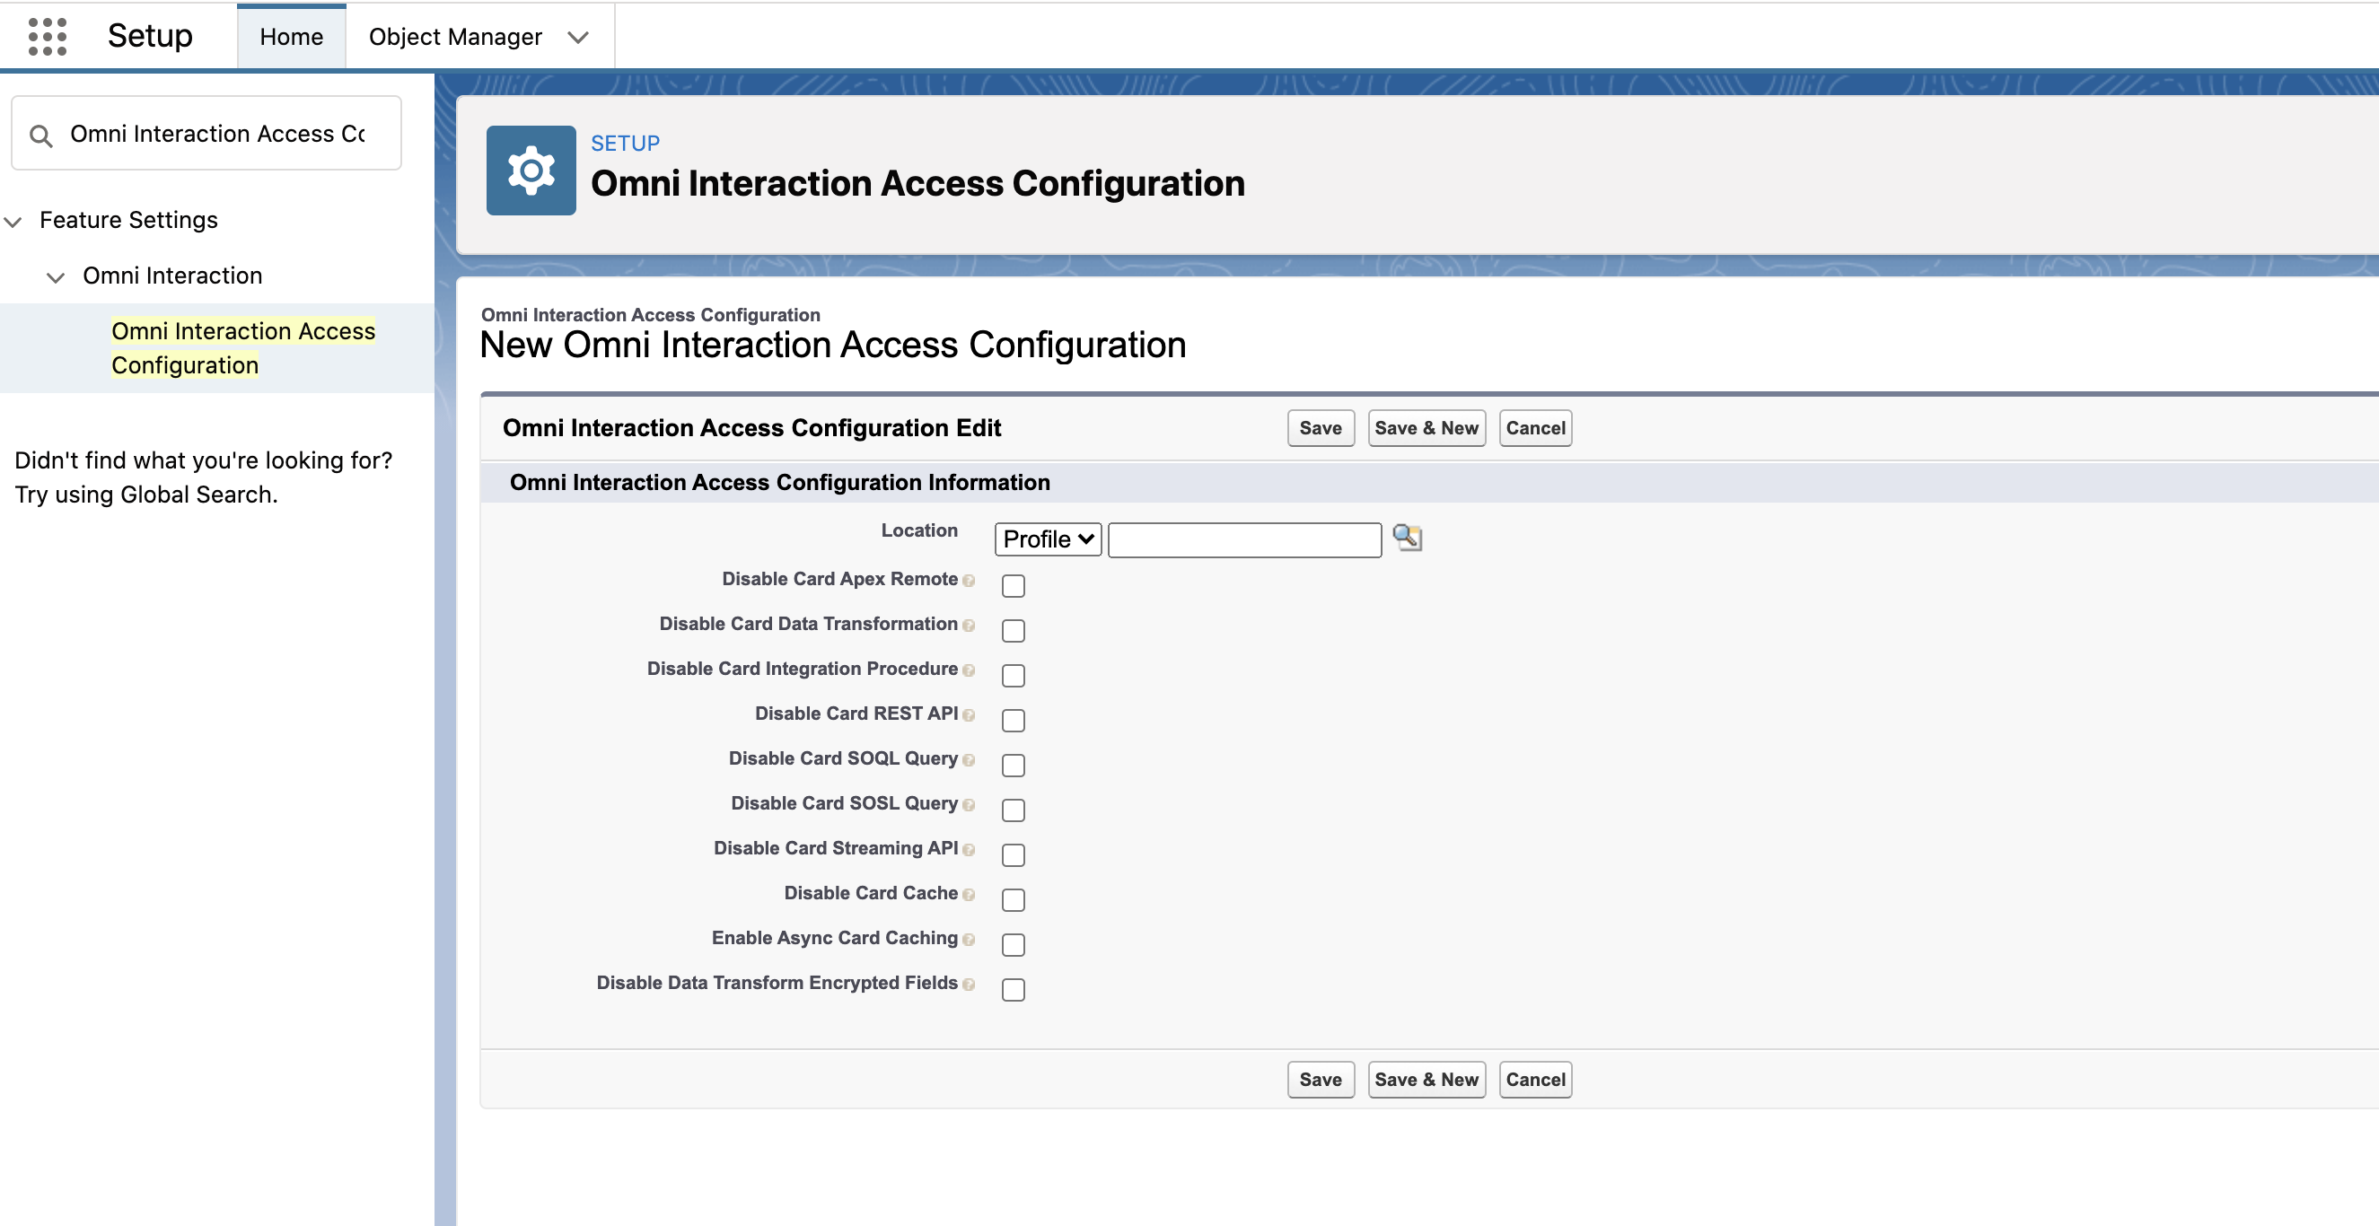Check Disable Card SOQL Query checkbox
2379x1226 pixels.
point(1014,765)
